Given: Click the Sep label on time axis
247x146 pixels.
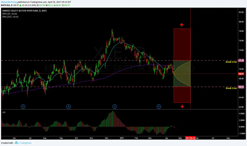Looking at the screenshot, I should point(61,138).
